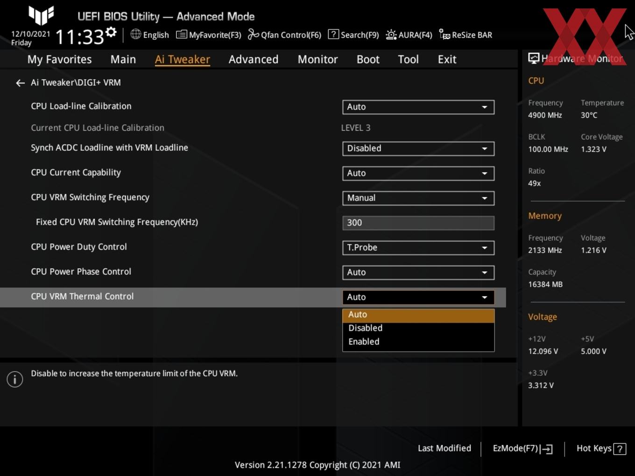Choose Auto in the thermal control list
This screenshot has width=635, height=476.
[x=418, y=315]
